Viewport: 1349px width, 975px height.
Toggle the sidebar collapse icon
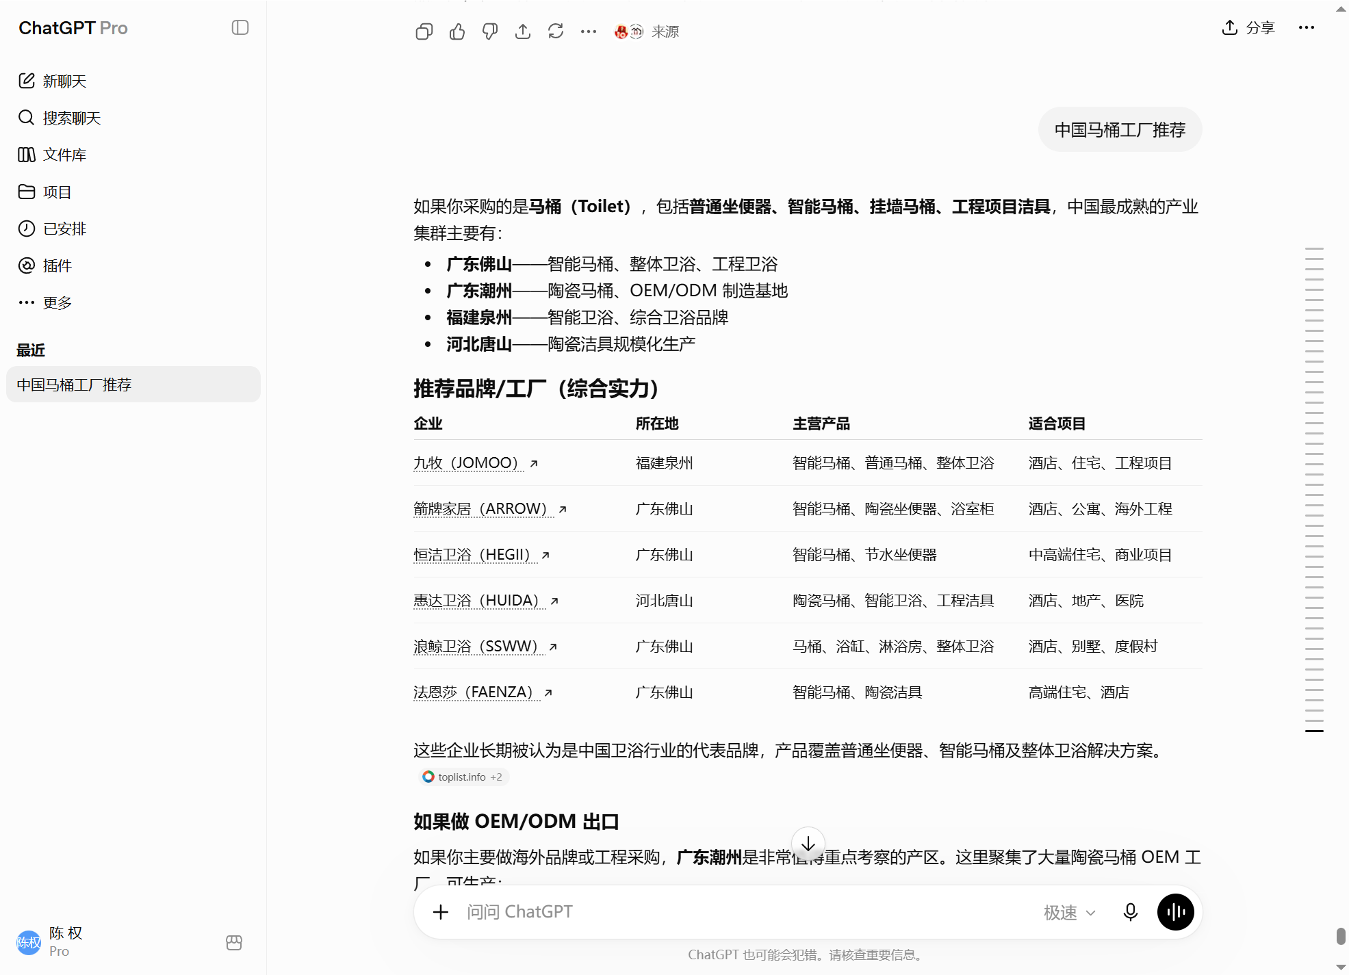240,27
